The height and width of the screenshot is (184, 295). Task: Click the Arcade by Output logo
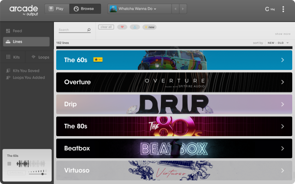click(x=24, y=10)
